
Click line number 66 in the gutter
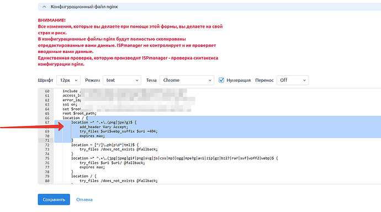[47, 118]
